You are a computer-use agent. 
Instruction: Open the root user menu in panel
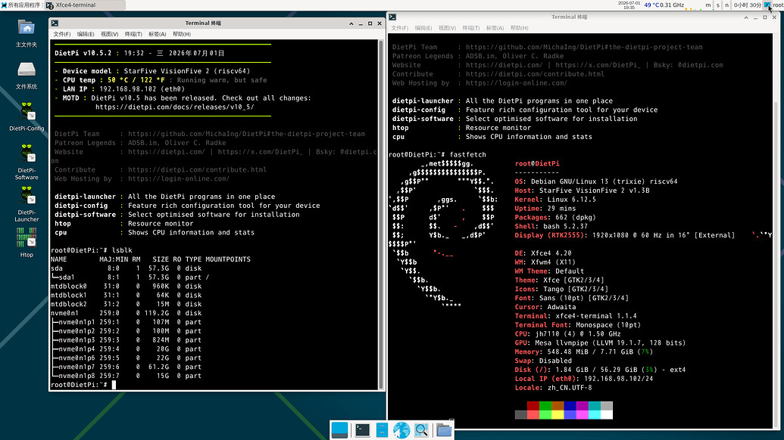tap(778, 5)
